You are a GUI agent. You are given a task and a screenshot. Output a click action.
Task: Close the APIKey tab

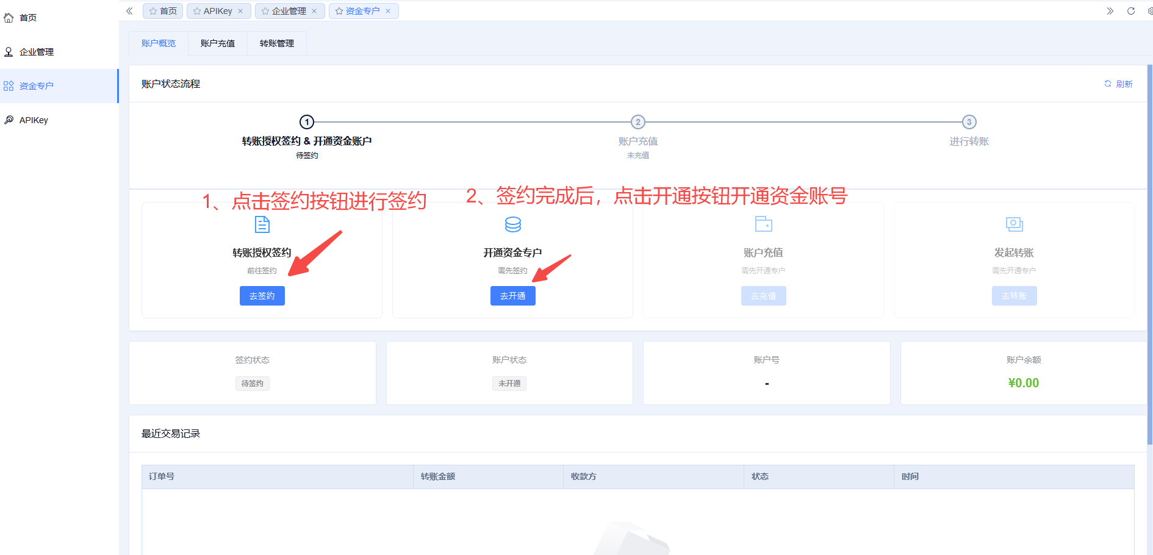[x=240, y=11]
